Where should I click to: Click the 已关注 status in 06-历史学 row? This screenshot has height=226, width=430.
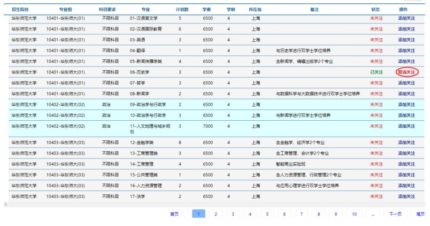(x=376, y=72)
